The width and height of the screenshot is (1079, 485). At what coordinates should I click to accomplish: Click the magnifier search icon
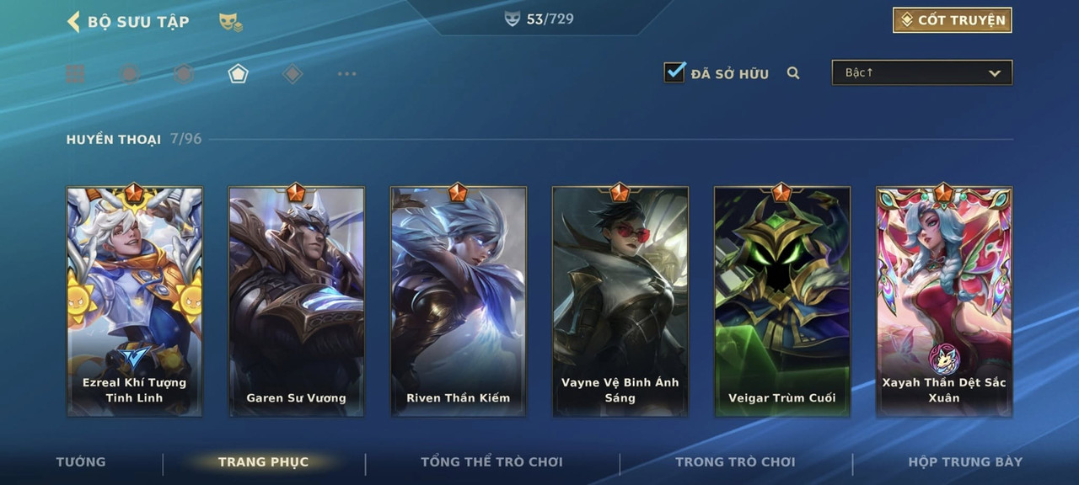point(793,73)
